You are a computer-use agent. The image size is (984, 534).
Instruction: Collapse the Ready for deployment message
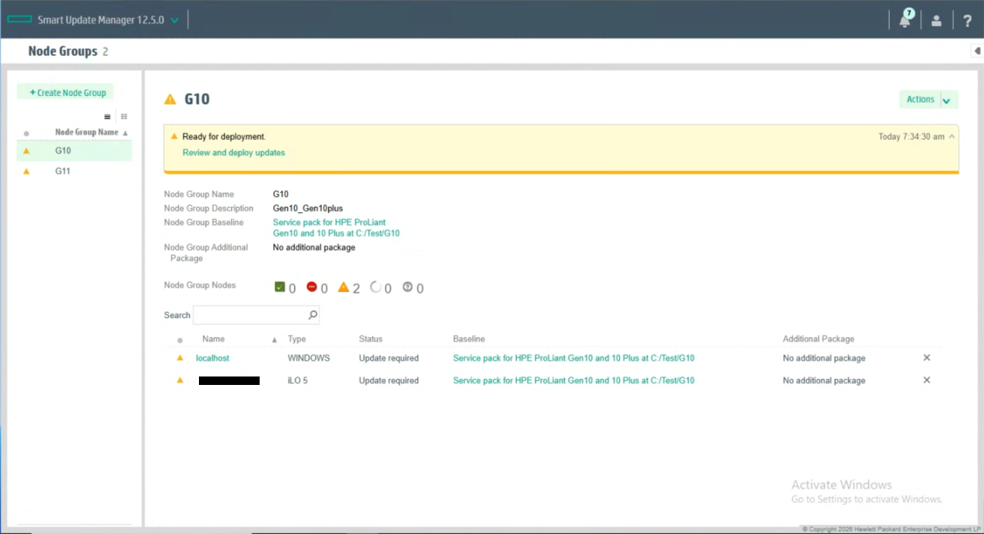[x=953, y=136]
